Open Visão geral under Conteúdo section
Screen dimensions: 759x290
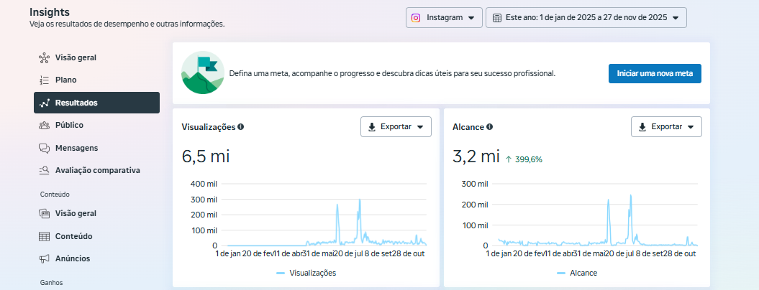tap(76, 213)
